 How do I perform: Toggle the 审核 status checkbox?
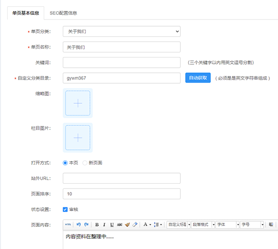65,209
